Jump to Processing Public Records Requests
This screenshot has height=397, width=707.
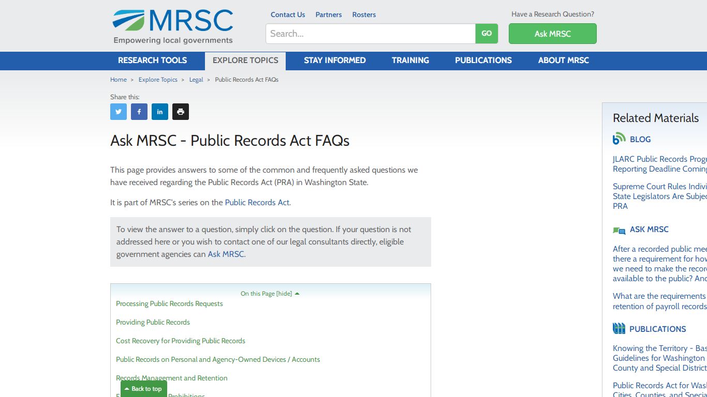click(x=169, y=304)
